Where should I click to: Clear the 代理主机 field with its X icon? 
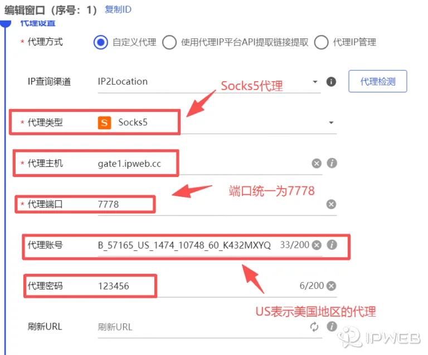[317, 163]
